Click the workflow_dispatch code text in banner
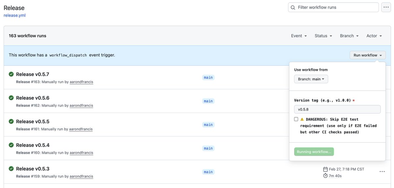The width and height of the screenshot is (394, 188). (x=68, y=55)
